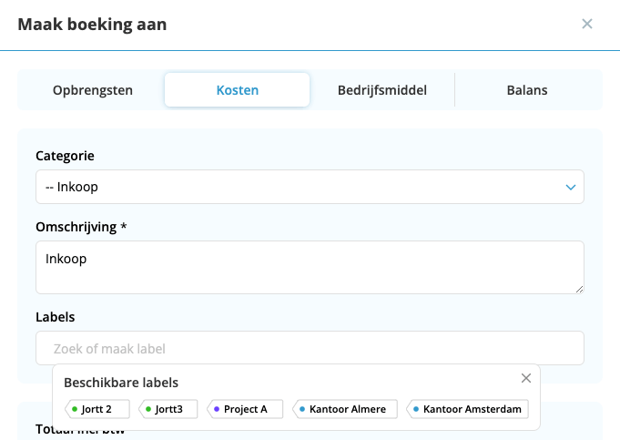This screenshot has height=440, width=620.
Task: Close the Beschikbare labels popup
Action: pyautogui.click(x=526, y=378)
